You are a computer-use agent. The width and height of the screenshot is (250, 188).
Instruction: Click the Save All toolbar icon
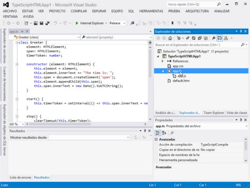click(x=47, y=23)
